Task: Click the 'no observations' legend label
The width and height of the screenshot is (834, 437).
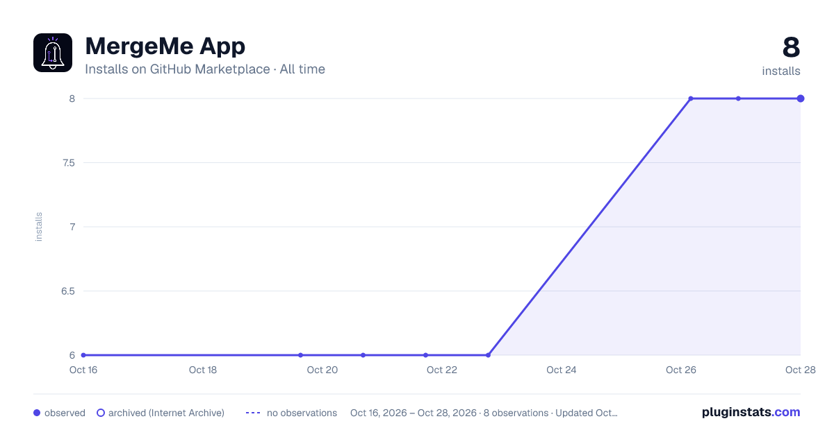Action: click(x=302, y=413)
